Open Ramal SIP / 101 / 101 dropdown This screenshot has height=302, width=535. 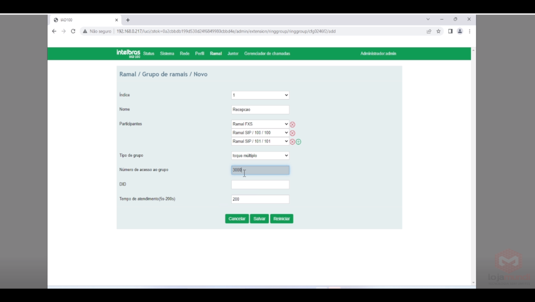pos(260,141)
